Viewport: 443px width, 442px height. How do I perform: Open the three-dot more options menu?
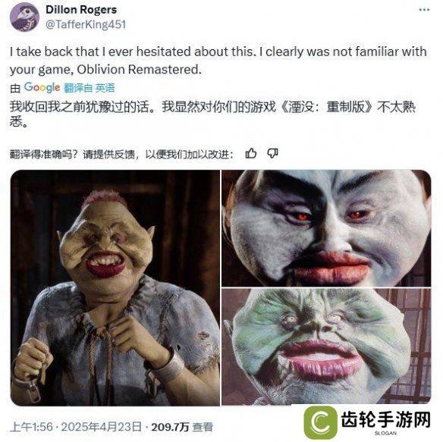[x=424, y=10]
